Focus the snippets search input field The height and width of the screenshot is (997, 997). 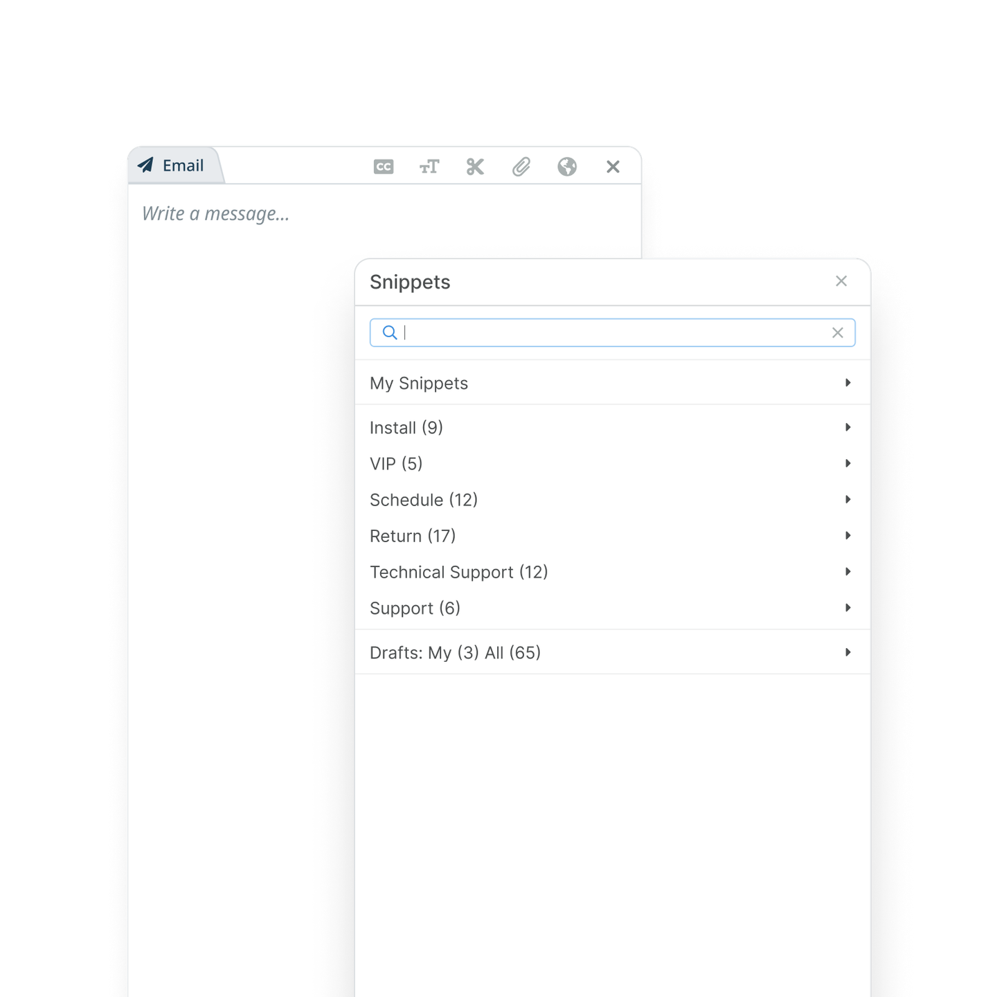(612, 333)
